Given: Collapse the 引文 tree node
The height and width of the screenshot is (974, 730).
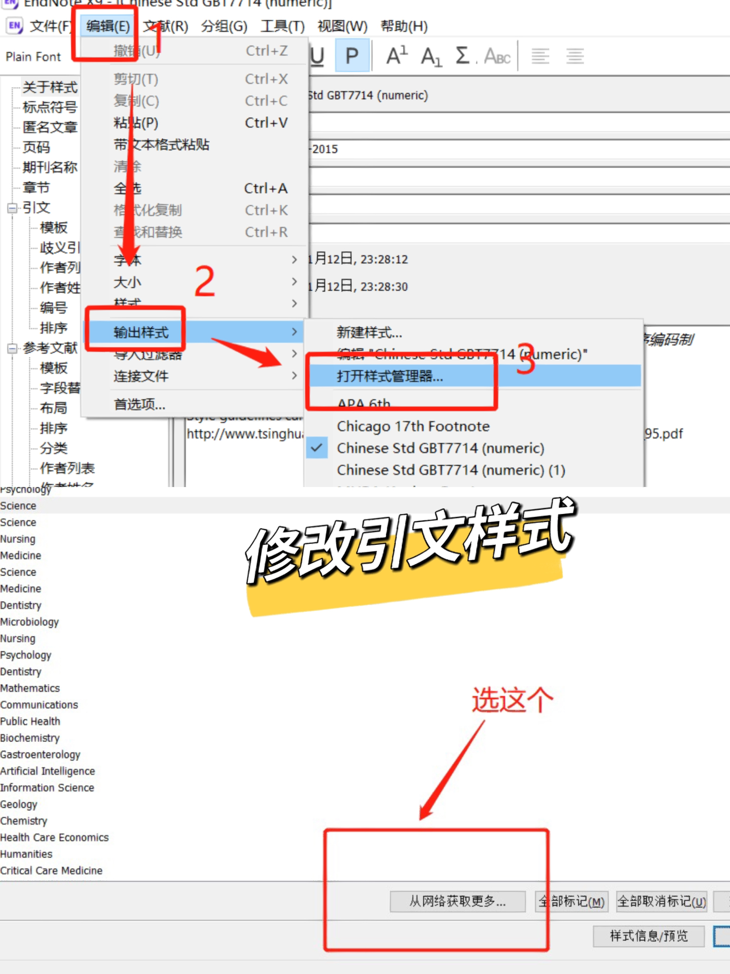Looking at the screenshot, I should pos(12,208).
